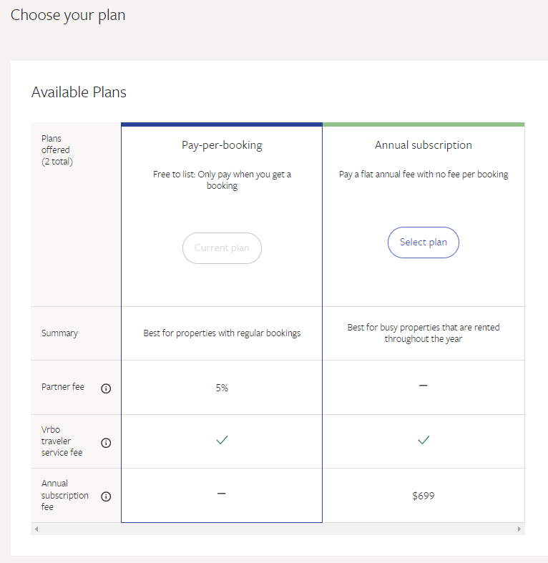
Task: Click the Available Plans heading
Action: pyautogui.click(x=79, y=92)
